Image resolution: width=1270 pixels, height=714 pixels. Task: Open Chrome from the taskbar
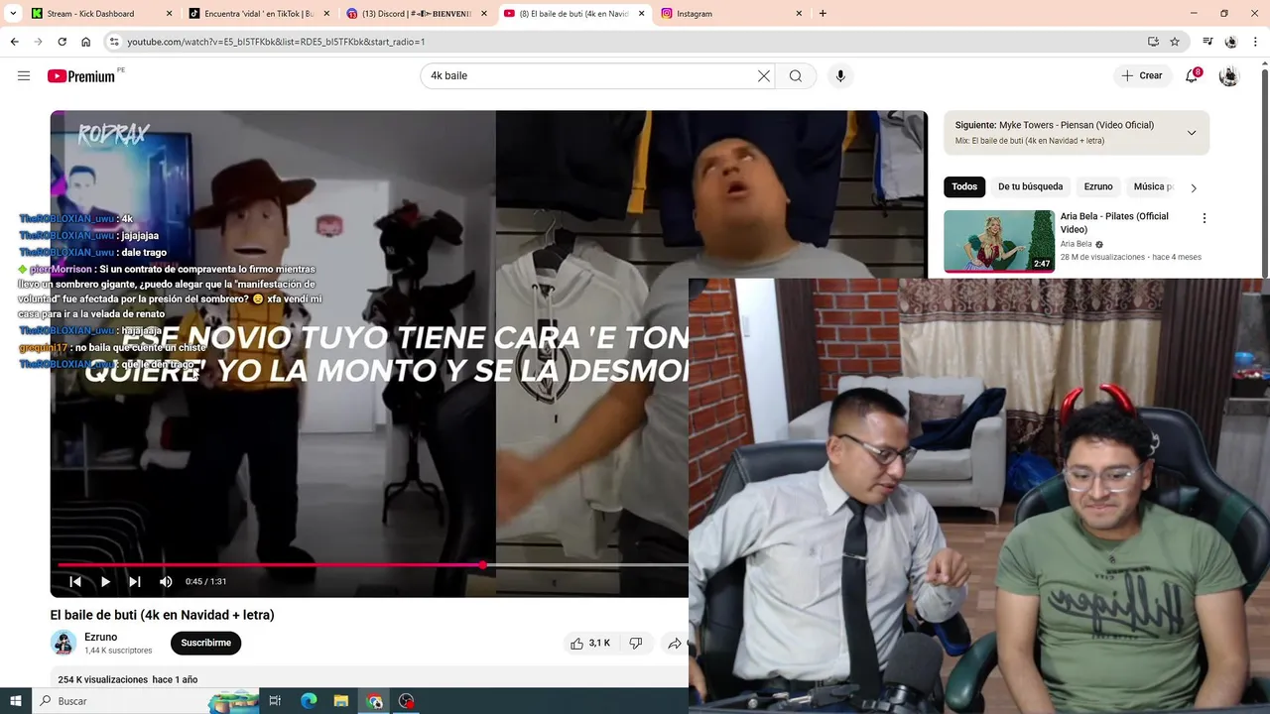(374, 701)
